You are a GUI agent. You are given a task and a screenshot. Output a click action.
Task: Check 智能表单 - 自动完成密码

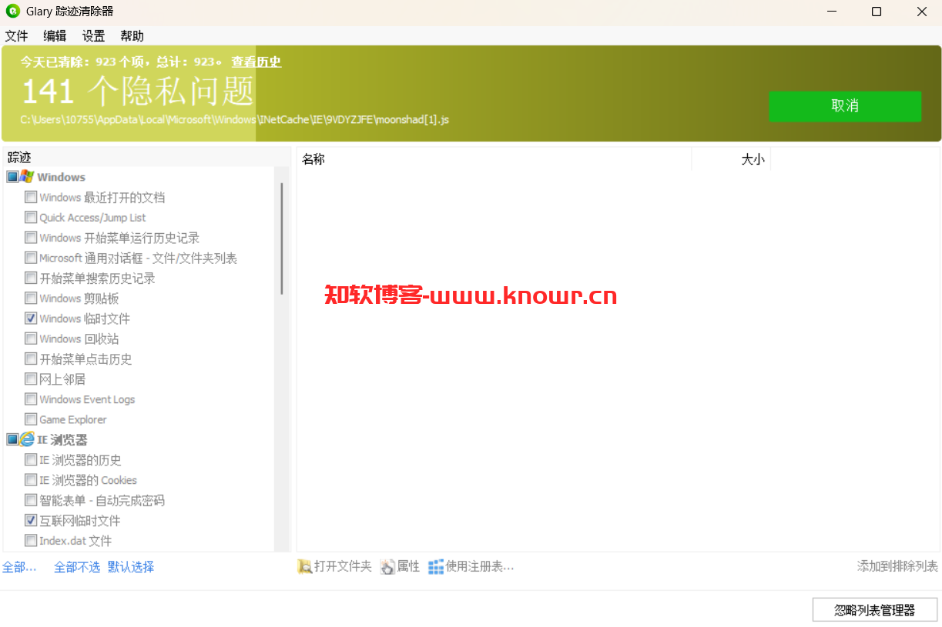point(31,500)
